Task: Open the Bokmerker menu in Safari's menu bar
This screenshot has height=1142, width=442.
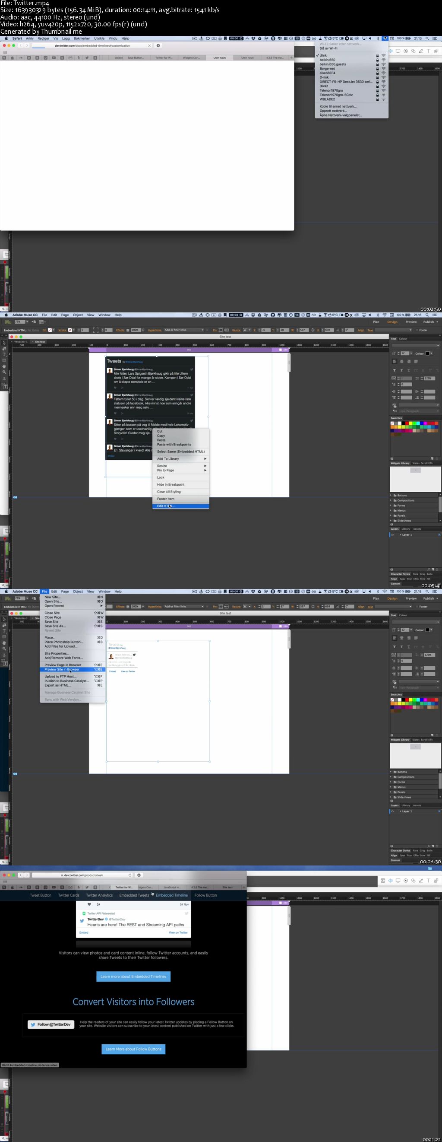Action: tap(82, 38)
